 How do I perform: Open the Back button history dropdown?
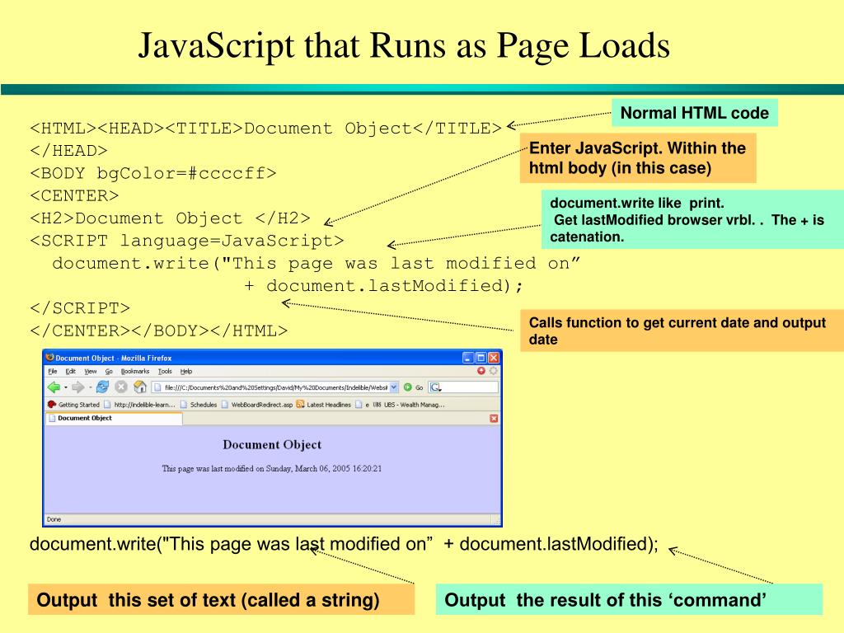(x=66, y=387)
